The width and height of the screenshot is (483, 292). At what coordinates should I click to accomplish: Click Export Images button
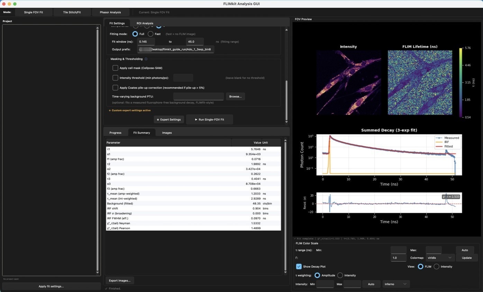click(x=120, y=281)
